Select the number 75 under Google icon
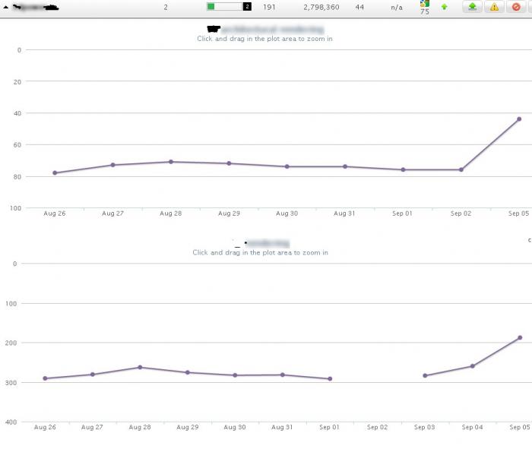The width and height of the screenshot is (532, 449). point(425,11)
